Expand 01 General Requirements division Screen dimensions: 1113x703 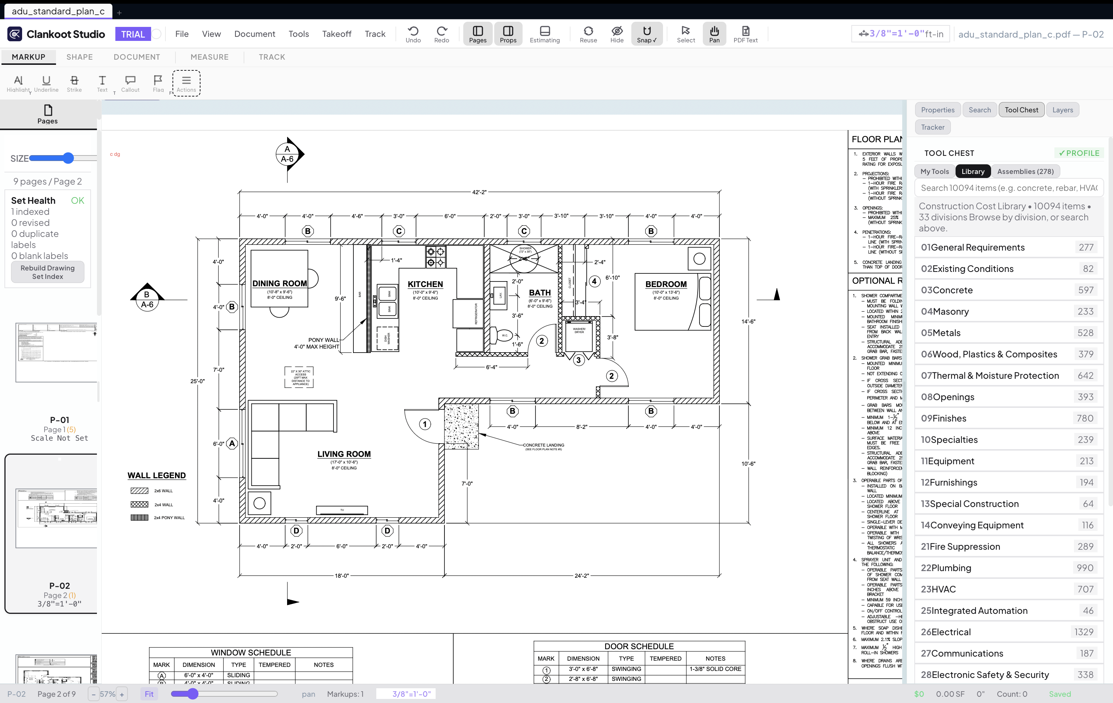pos(1009,247)
